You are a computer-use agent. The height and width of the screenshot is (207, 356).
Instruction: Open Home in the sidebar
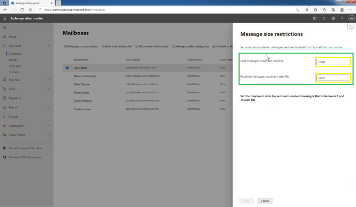tap(13, 37)
